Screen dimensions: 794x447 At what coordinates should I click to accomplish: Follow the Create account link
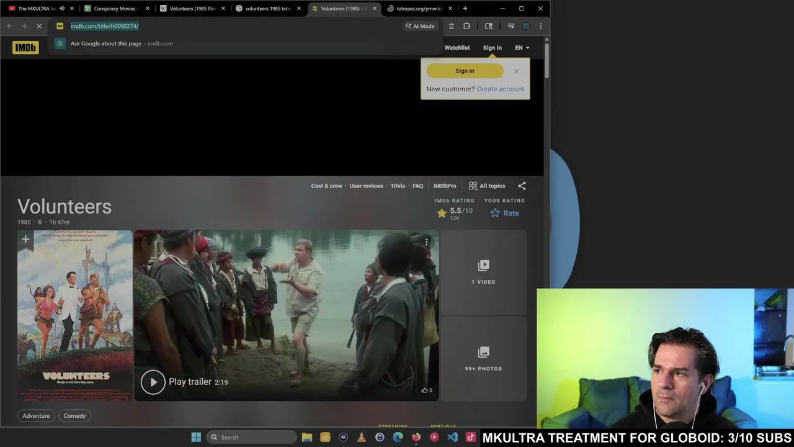(500, 89)
